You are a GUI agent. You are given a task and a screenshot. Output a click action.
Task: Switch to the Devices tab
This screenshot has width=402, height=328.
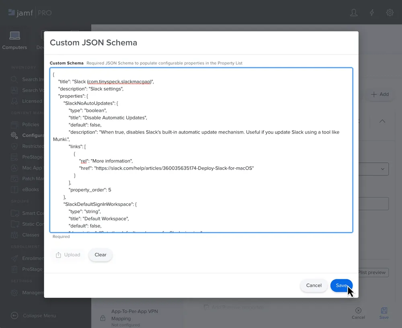click(x=42, y=40)
